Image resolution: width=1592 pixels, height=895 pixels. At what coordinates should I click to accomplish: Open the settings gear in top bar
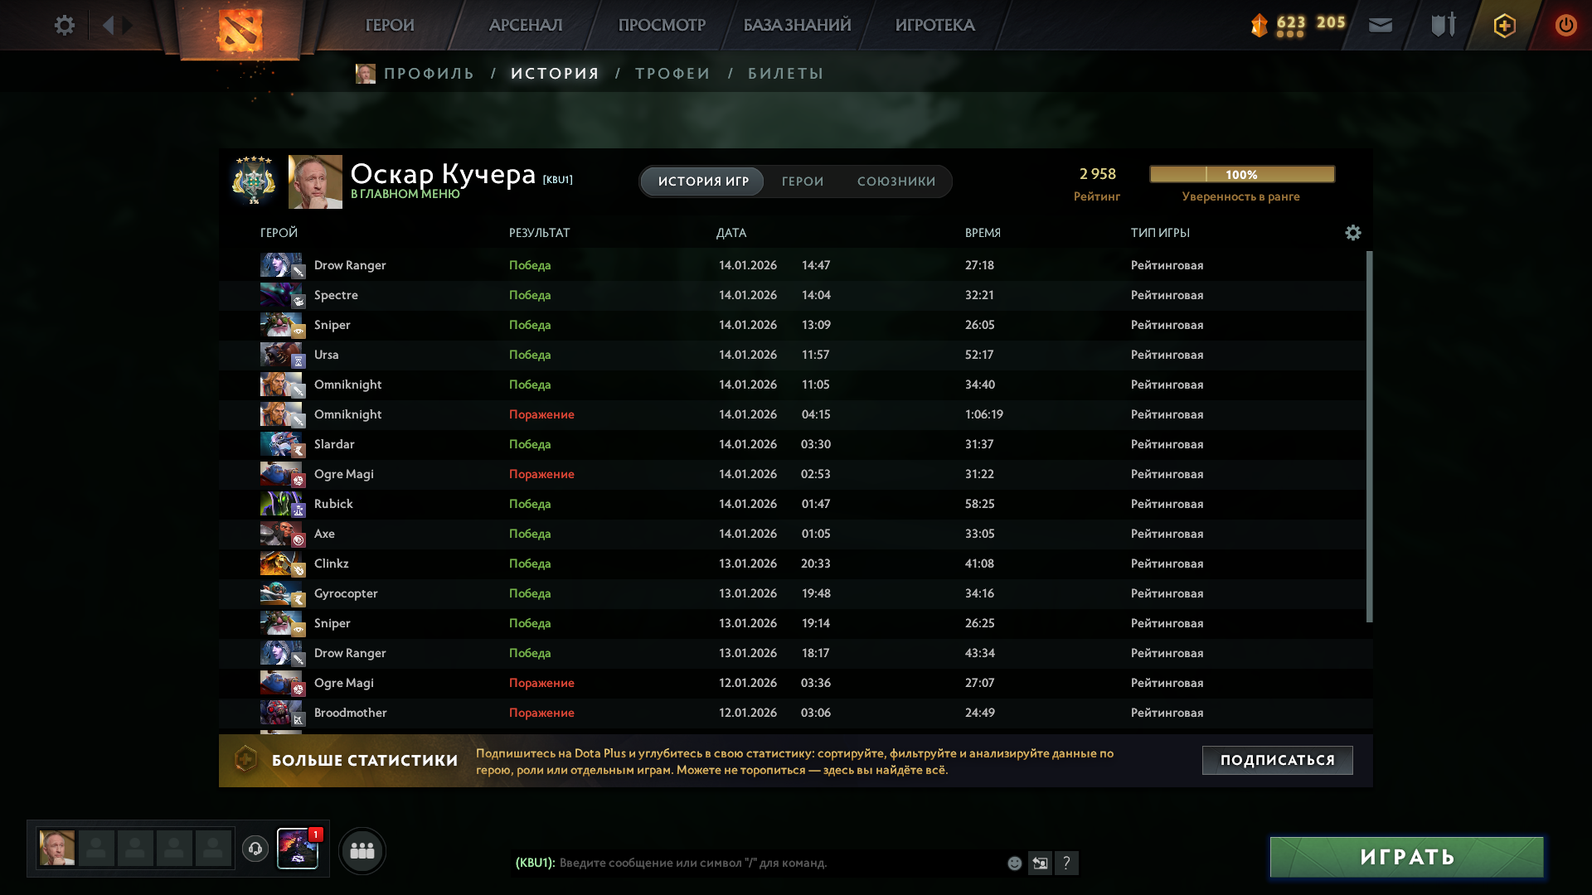[64, 26]
